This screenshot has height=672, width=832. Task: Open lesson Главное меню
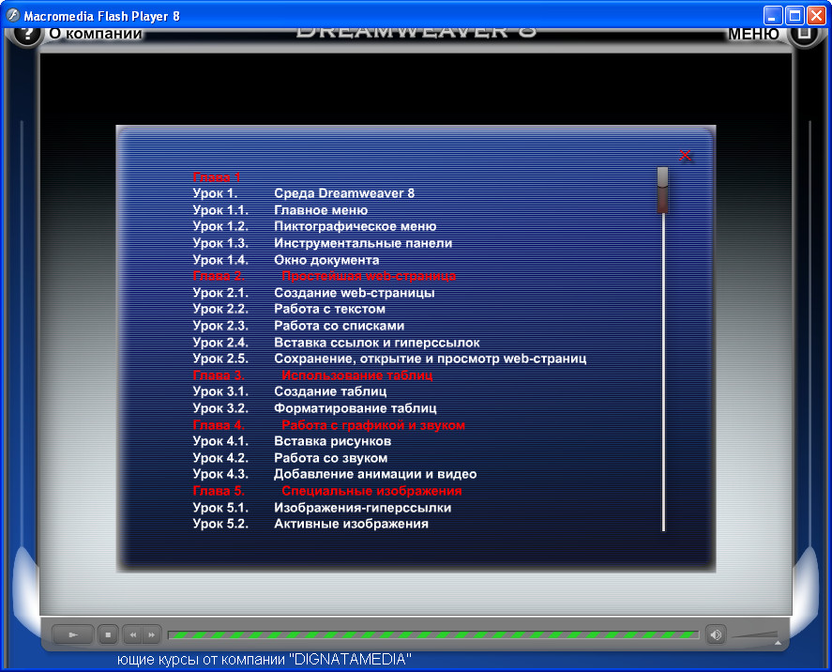(321, 210)
